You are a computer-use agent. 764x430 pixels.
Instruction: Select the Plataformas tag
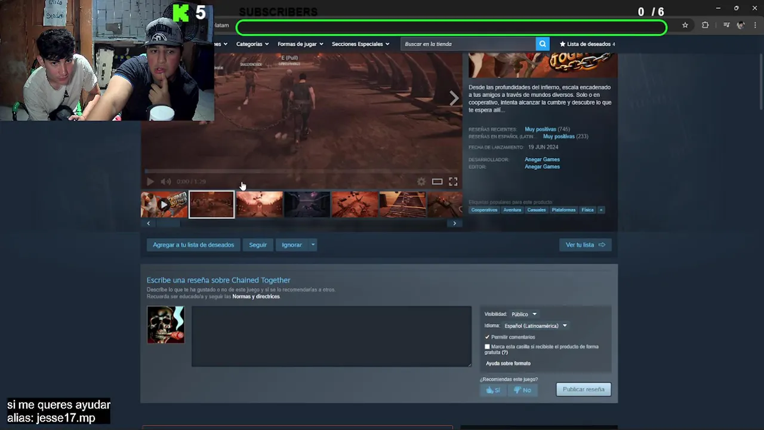click(x=563, y=210)
